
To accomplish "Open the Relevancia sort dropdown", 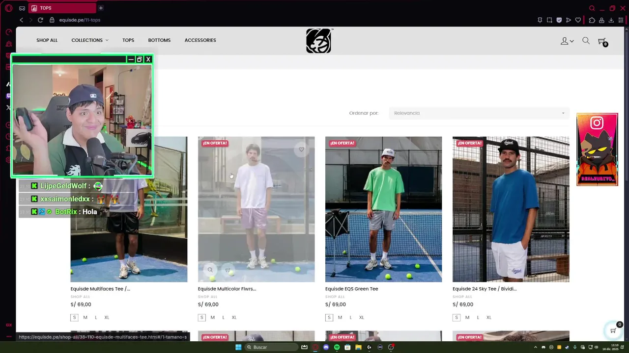I will tap(479, 113).
